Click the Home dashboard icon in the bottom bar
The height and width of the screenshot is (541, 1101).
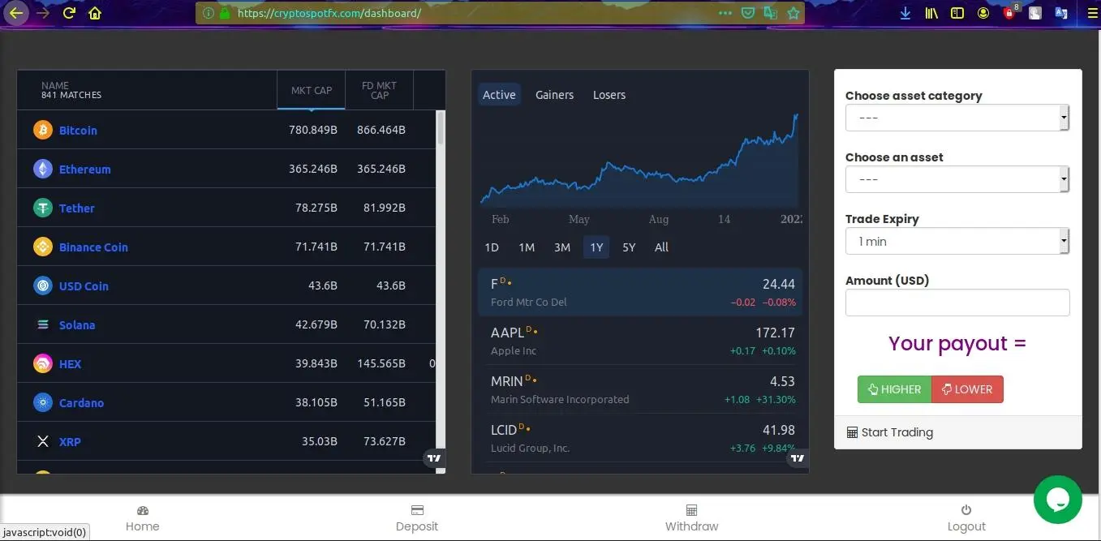point(143,511)
